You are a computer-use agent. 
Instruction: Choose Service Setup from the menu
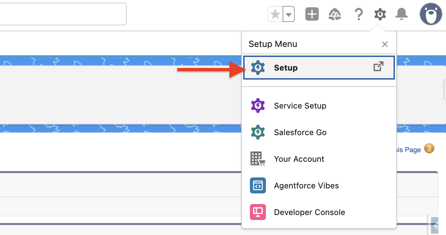click(x=300, y=106)
